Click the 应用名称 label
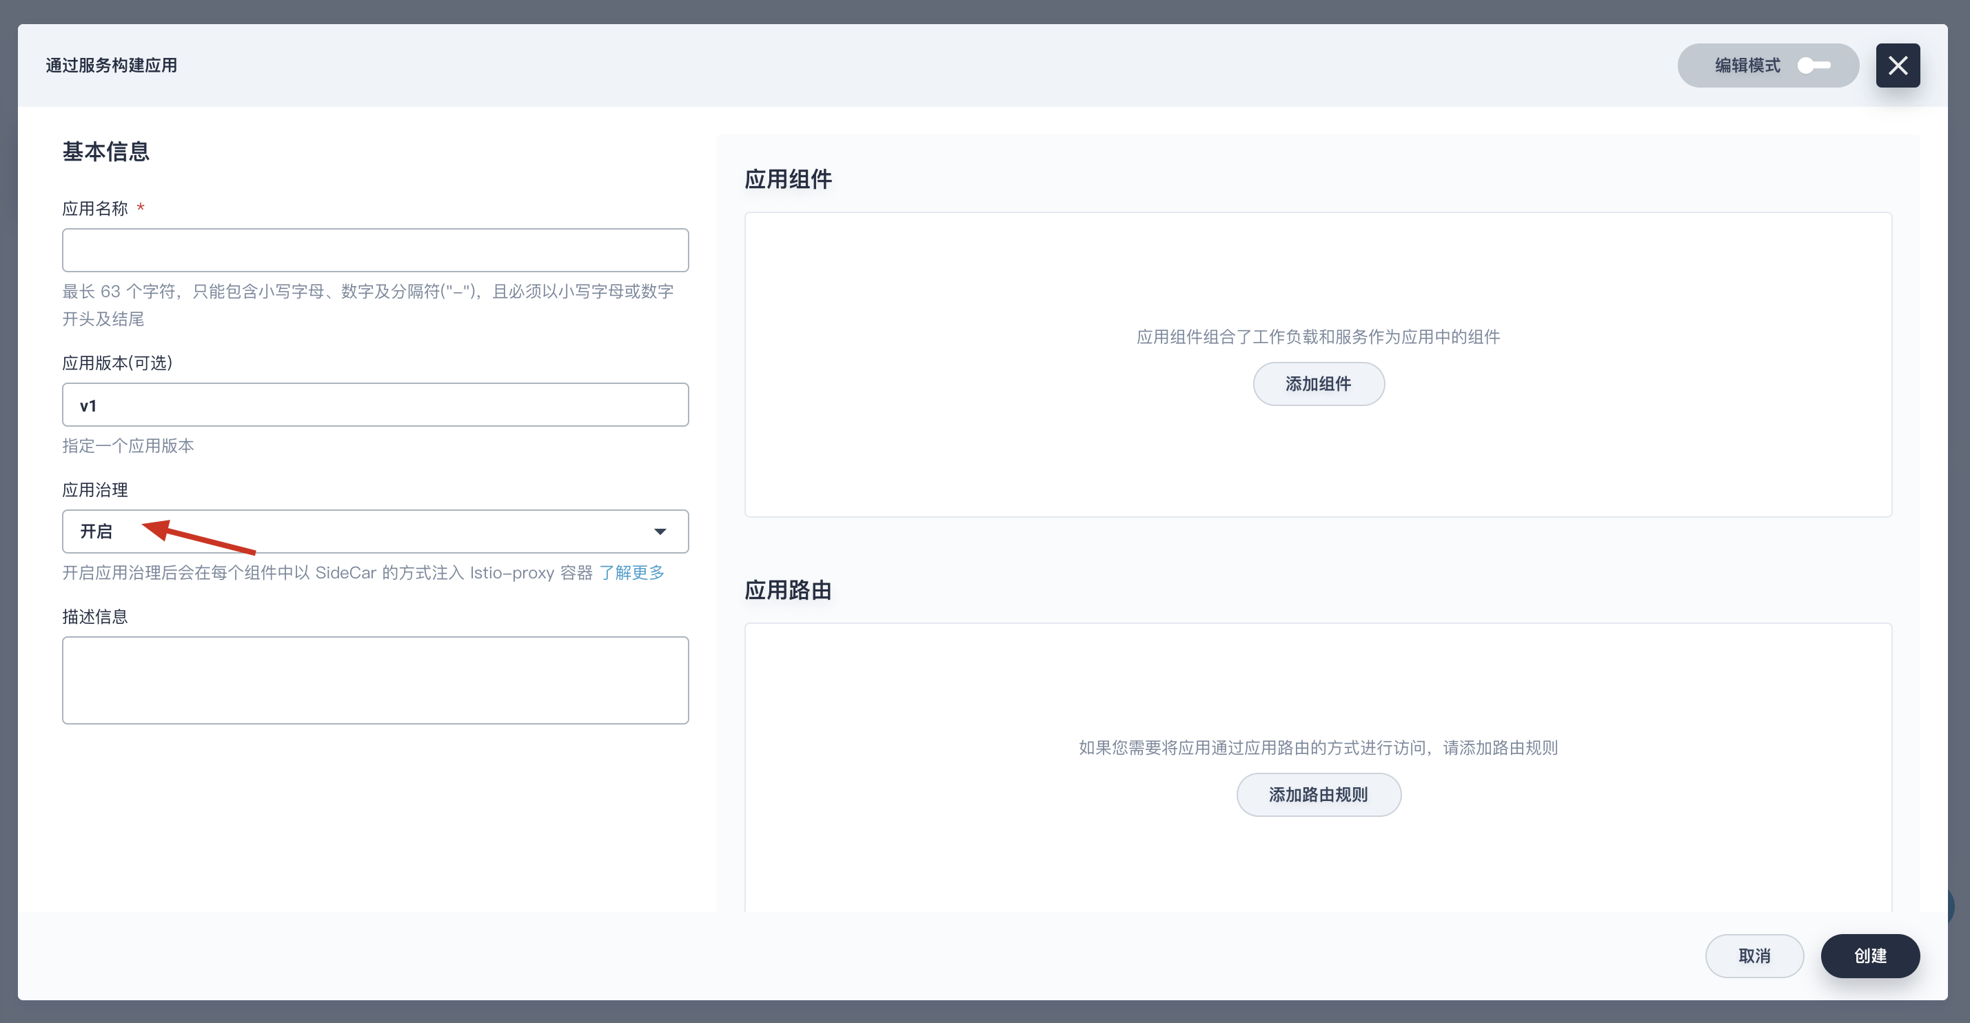Screen dimensions: 1970x1023 click(x=95, y=209)
